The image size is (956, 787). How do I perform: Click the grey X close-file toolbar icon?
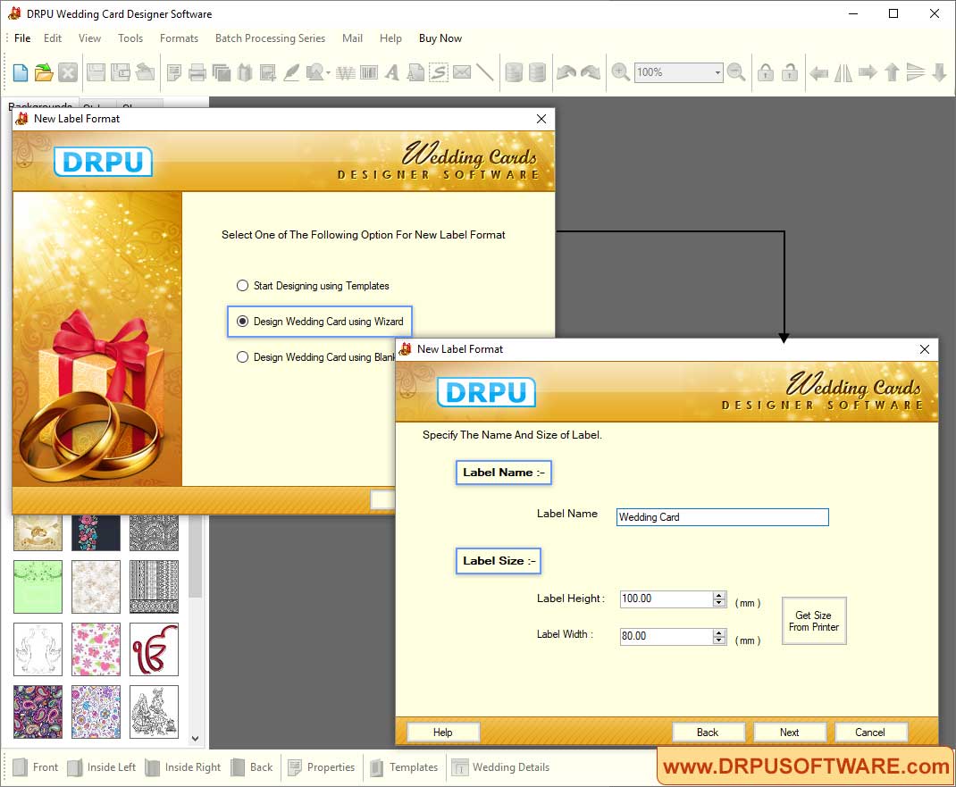click(x=68, y=72)
